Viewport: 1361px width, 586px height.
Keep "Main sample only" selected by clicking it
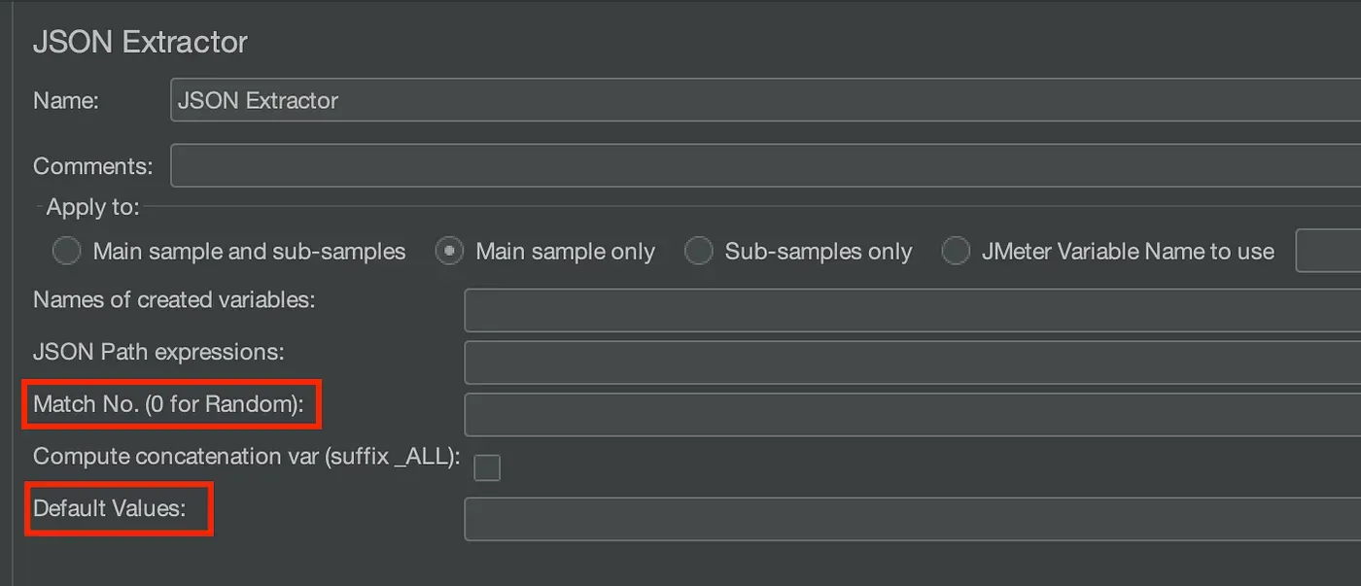point(448,251)
